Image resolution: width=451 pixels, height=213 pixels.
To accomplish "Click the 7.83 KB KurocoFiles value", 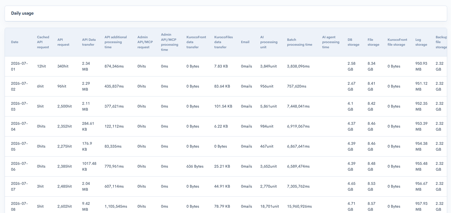I will (221, 66).
